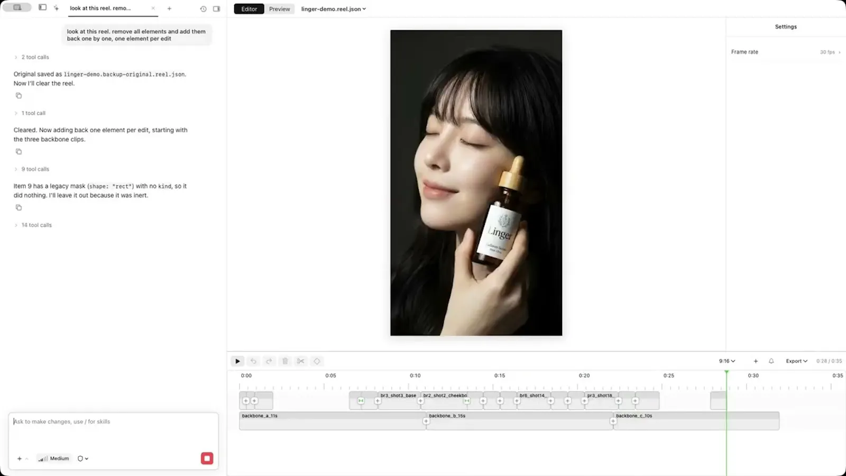Viewport: 846px width, 476px height.
Task: Close the 'look at this reel' chat tab
Action: (x=153, y=8)
